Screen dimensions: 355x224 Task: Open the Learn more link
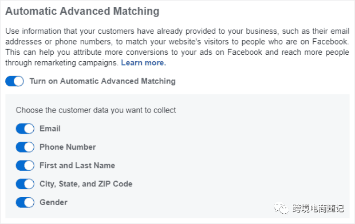pyautogui.click(x=144, y=63)
